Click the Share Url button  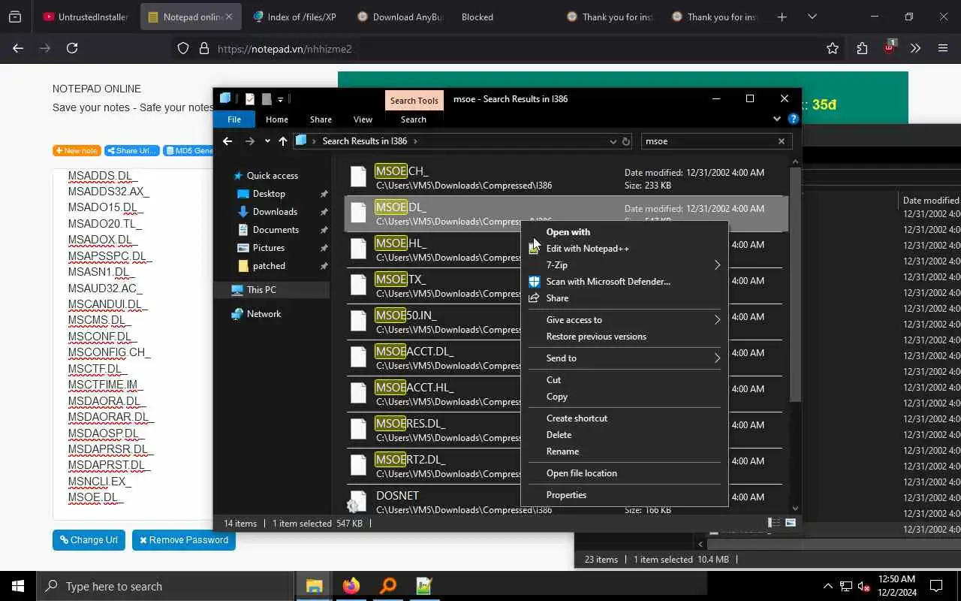click(x=132, y=150)
